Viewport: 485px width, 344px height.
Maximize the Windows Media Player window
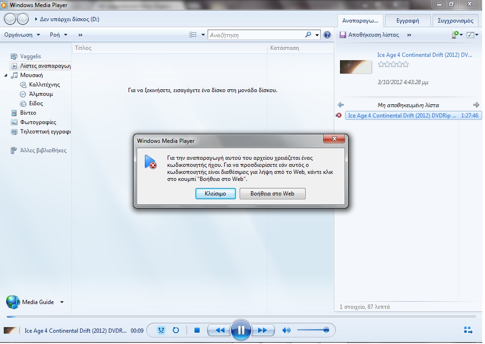[451, 4]
